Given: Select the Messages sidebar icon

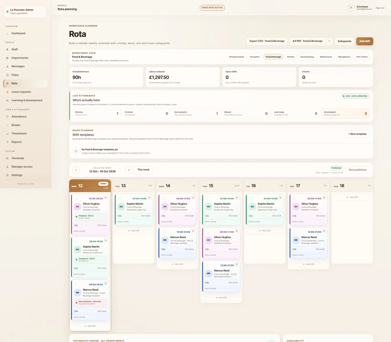Looking at the screenshot, I should tap(7, 67).
